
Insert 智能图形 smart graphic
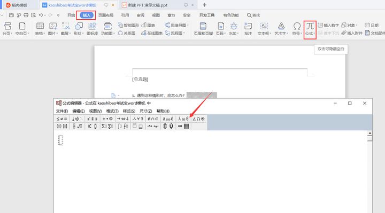point(128,25)
